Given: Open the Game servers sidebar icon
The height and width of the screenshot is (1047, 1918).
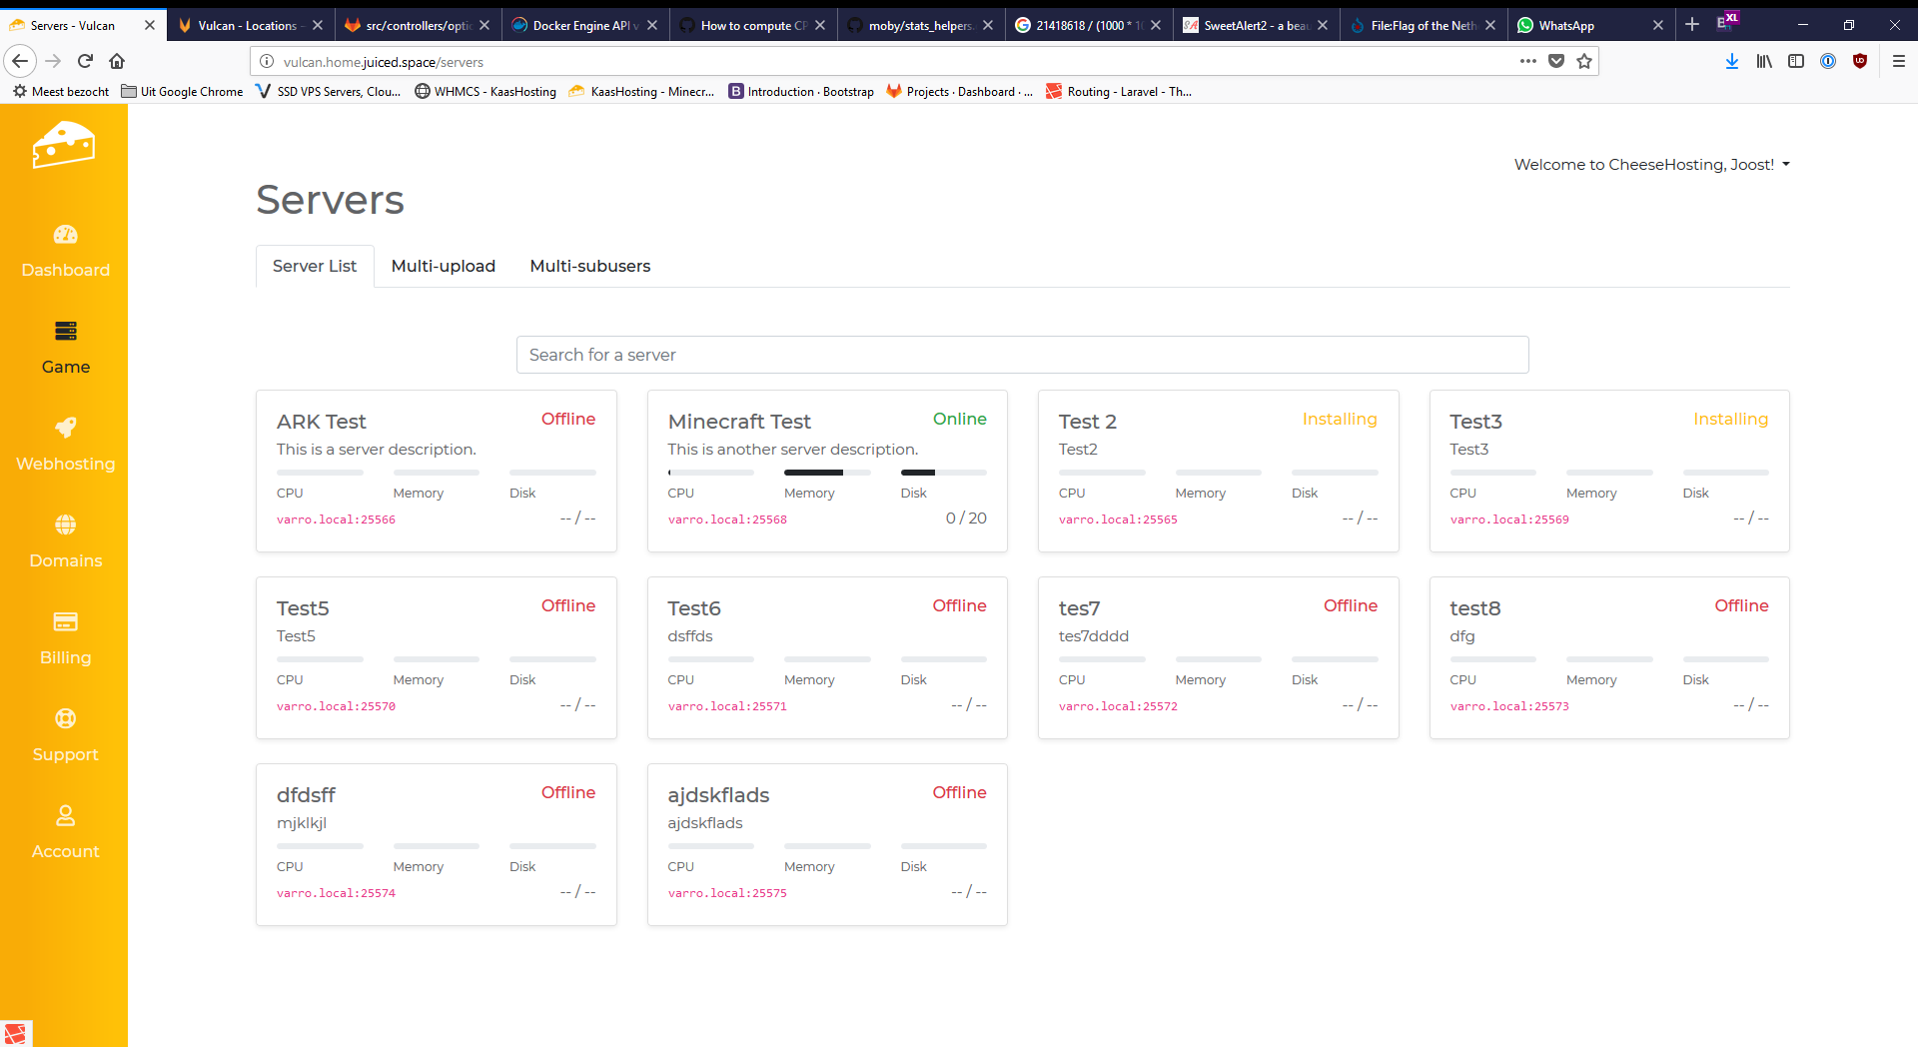Looking at the screenshot, I should 65,331.
